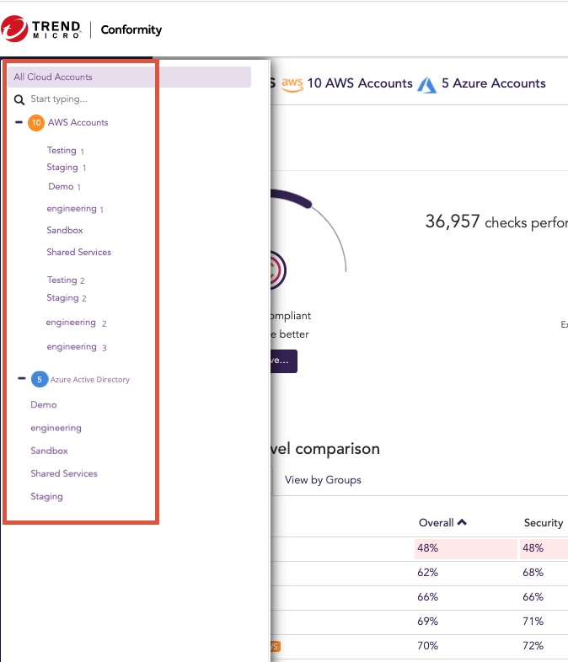This screenshot has width=568, height=662.
Task: Open Azure Active Directory group label
Action: pos(90,380)
